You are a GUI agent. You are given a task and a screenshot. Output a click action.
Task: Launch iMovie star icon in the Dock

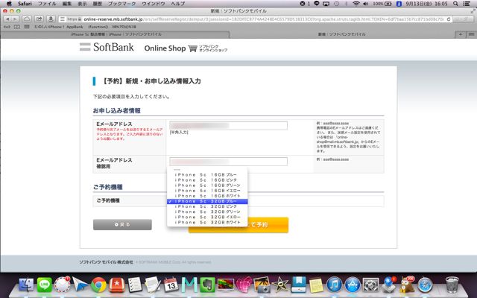[280, 285]
